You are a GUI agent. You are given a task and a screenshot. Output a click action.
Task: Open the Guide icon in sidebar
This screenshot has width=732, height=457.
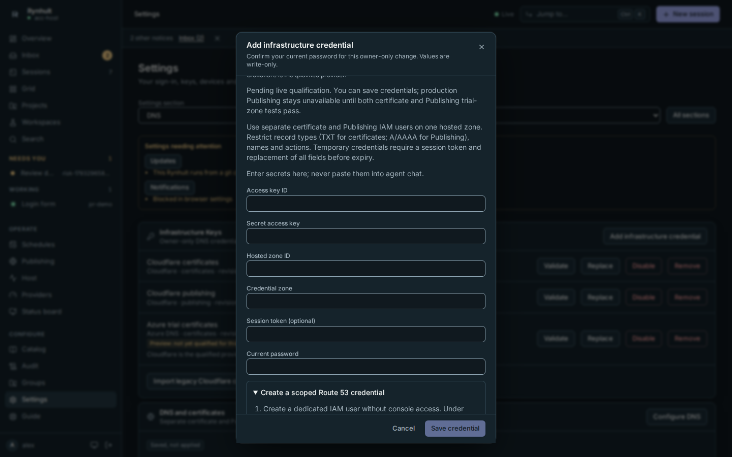(x=13, y=416)
